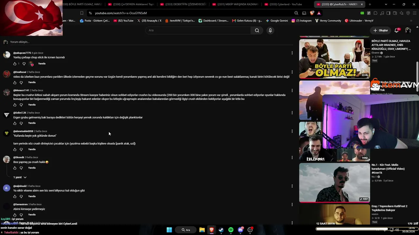Open the '@Deathsoul' channel name
This screenshot has width=419, height=235.
click(x=20, y=72)
